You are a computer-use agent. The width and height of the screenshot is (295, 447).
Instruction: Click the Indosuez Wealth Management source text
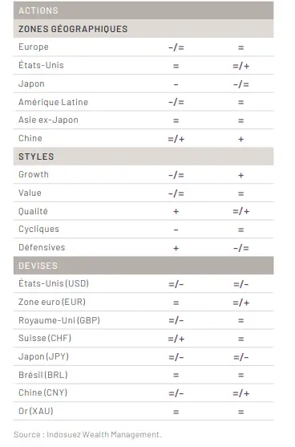(x=104, y=434)
